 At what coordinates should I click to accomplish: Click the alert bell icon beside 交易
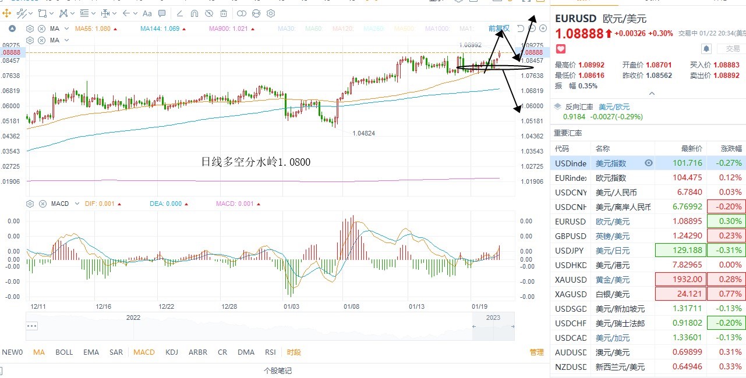coord(706,49)
